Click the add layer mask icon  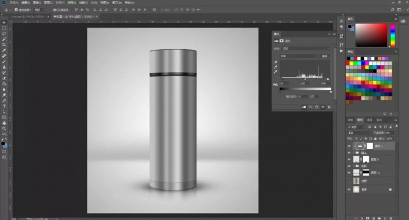click(368, 218)
